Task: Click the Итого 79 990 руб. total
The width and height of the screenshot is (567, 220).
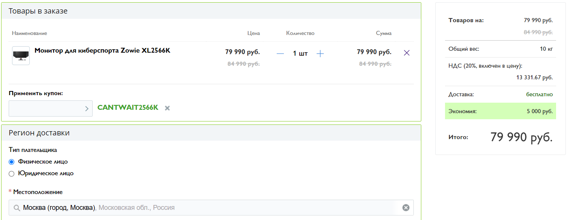Action: point(521,137)
